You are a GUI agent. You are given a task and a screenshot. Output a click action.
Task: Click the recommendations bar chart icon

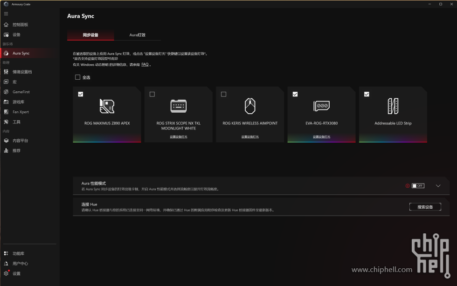pos(6,150)
